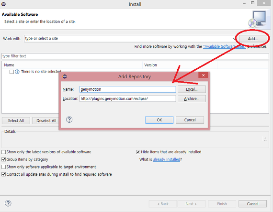
Task: Open help icon at Install window bottom
Action: point(8,203)
